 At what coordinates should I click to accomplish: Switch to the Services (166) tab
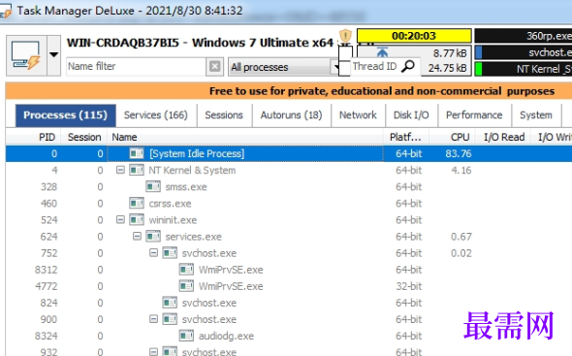click(156, 115)
